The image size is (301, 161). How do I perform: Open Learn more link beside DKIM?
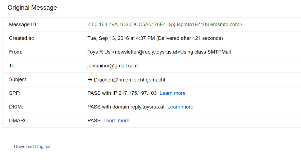[180, 107]
